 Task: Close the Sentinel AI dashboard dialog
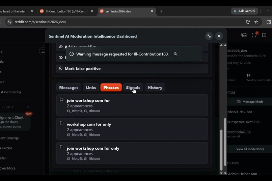pos(219,36)
